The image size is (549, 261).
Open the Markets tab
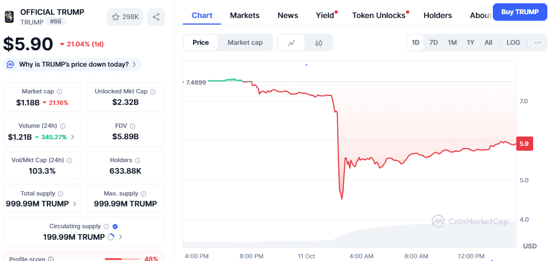(x=244, y=15)
